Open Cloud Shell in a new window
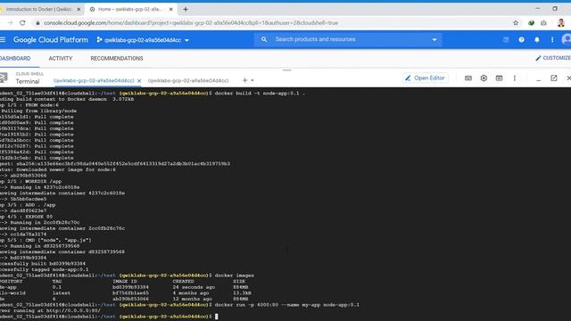 [x=553, y=78]
